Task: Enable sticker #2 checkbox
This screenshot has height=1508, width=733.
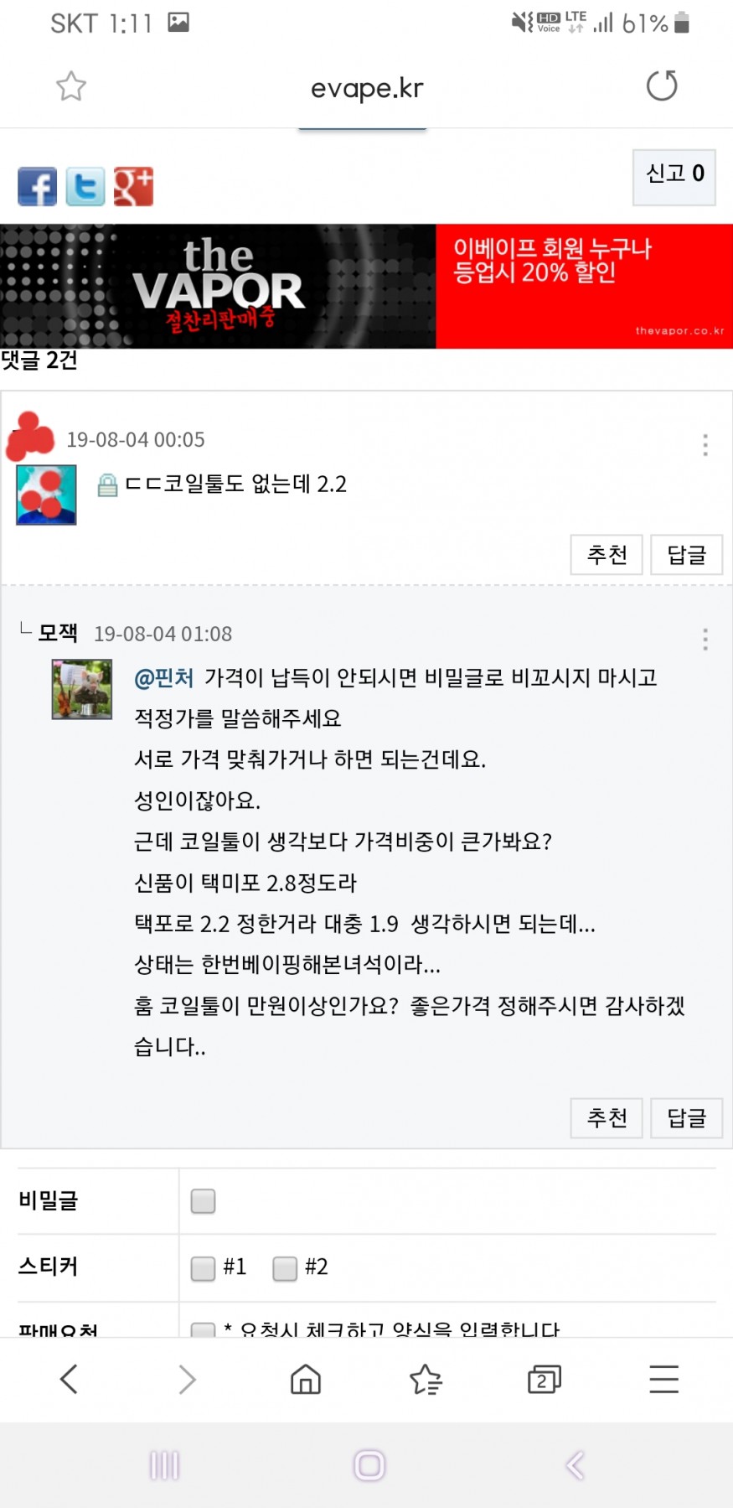Action: 285,1267
